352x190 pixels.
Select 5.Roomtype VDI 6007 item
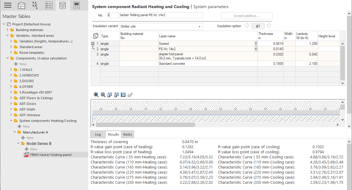pos(36,92)
